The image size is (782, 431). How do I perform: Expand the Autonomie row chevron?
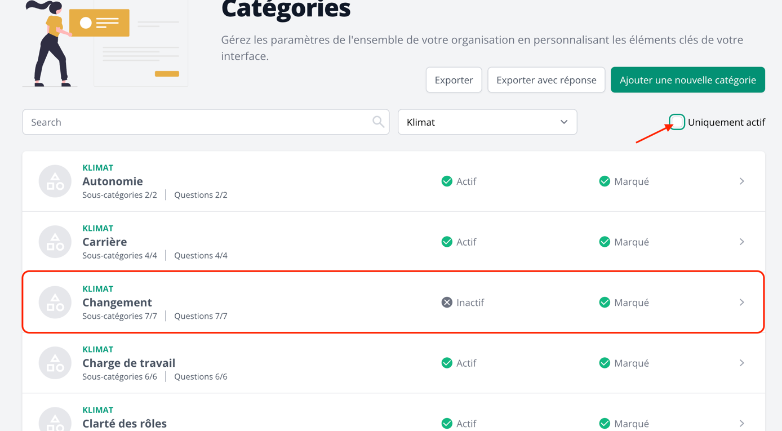click(742, 181)
